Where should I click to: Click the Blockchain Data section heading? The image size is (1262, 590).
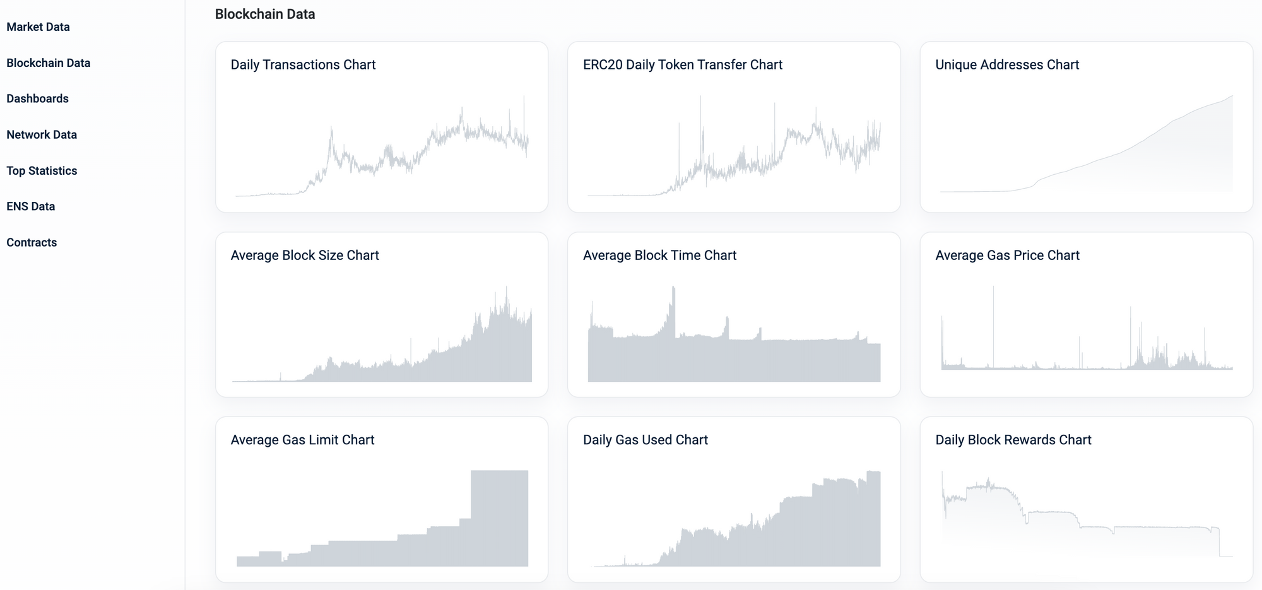pyautogui.click(x=265, y=14)
